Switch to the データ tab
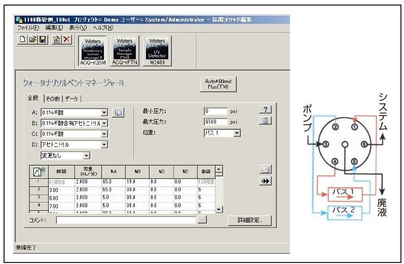Screen dimensions: 404x264 [71, 99]
